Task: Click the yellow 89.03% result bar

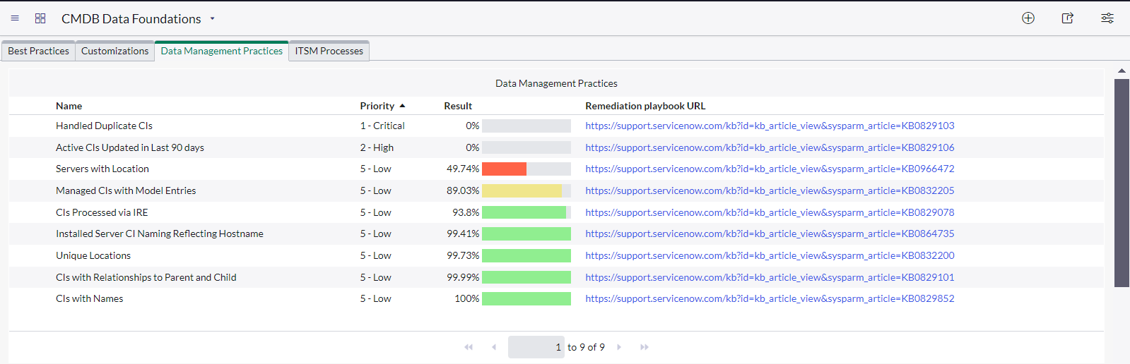Action: point(522,190)
